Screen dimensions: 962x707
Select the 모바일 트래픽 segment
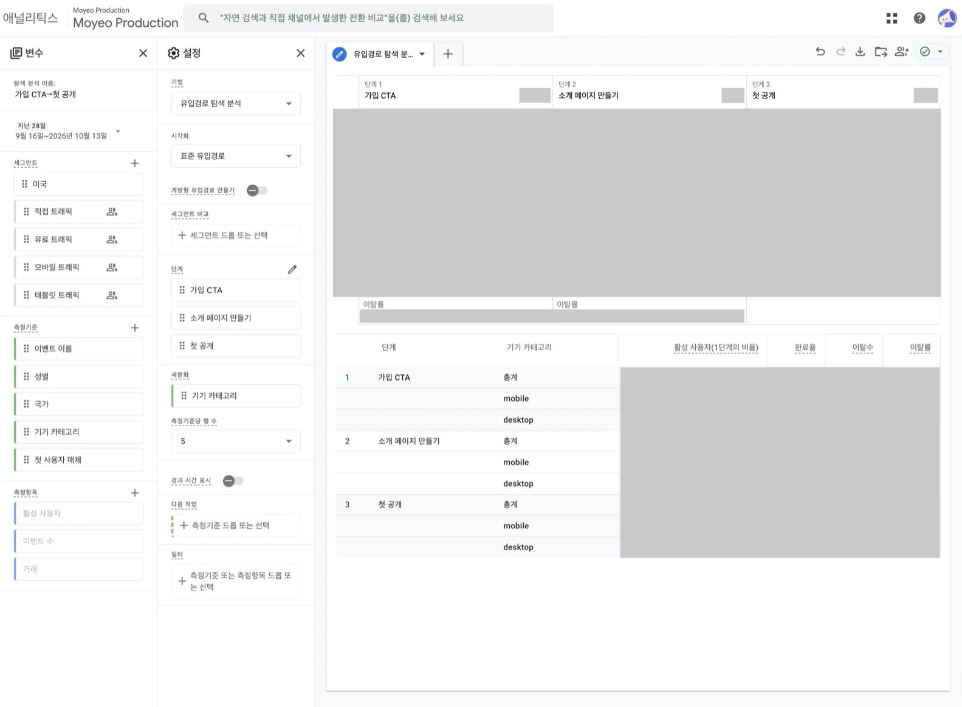(x=78, y=267)
